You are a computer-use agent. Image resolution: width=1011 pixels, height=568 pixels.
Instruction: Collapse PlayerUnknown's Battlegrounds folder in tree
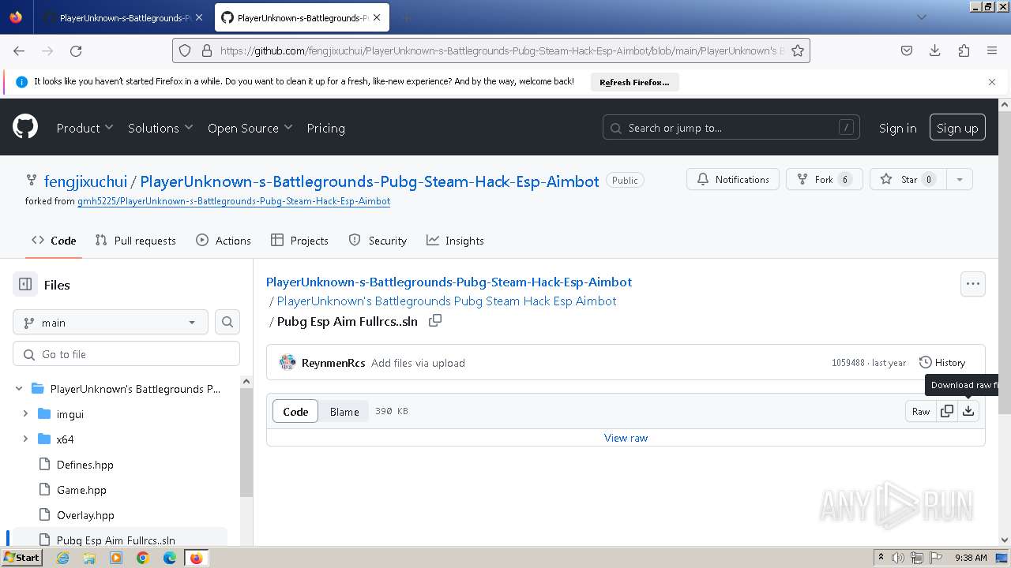pos(19,388)
